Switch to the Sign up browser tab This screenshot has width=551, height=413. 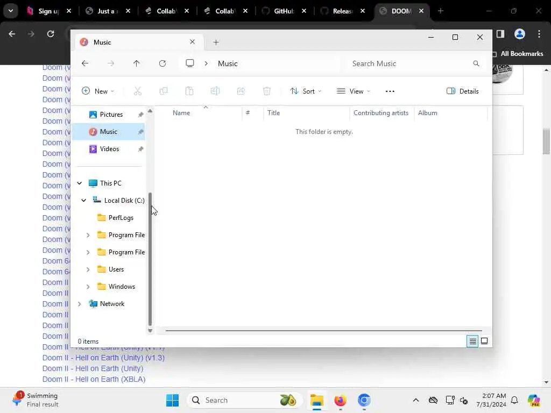click(x=49, y=11)
